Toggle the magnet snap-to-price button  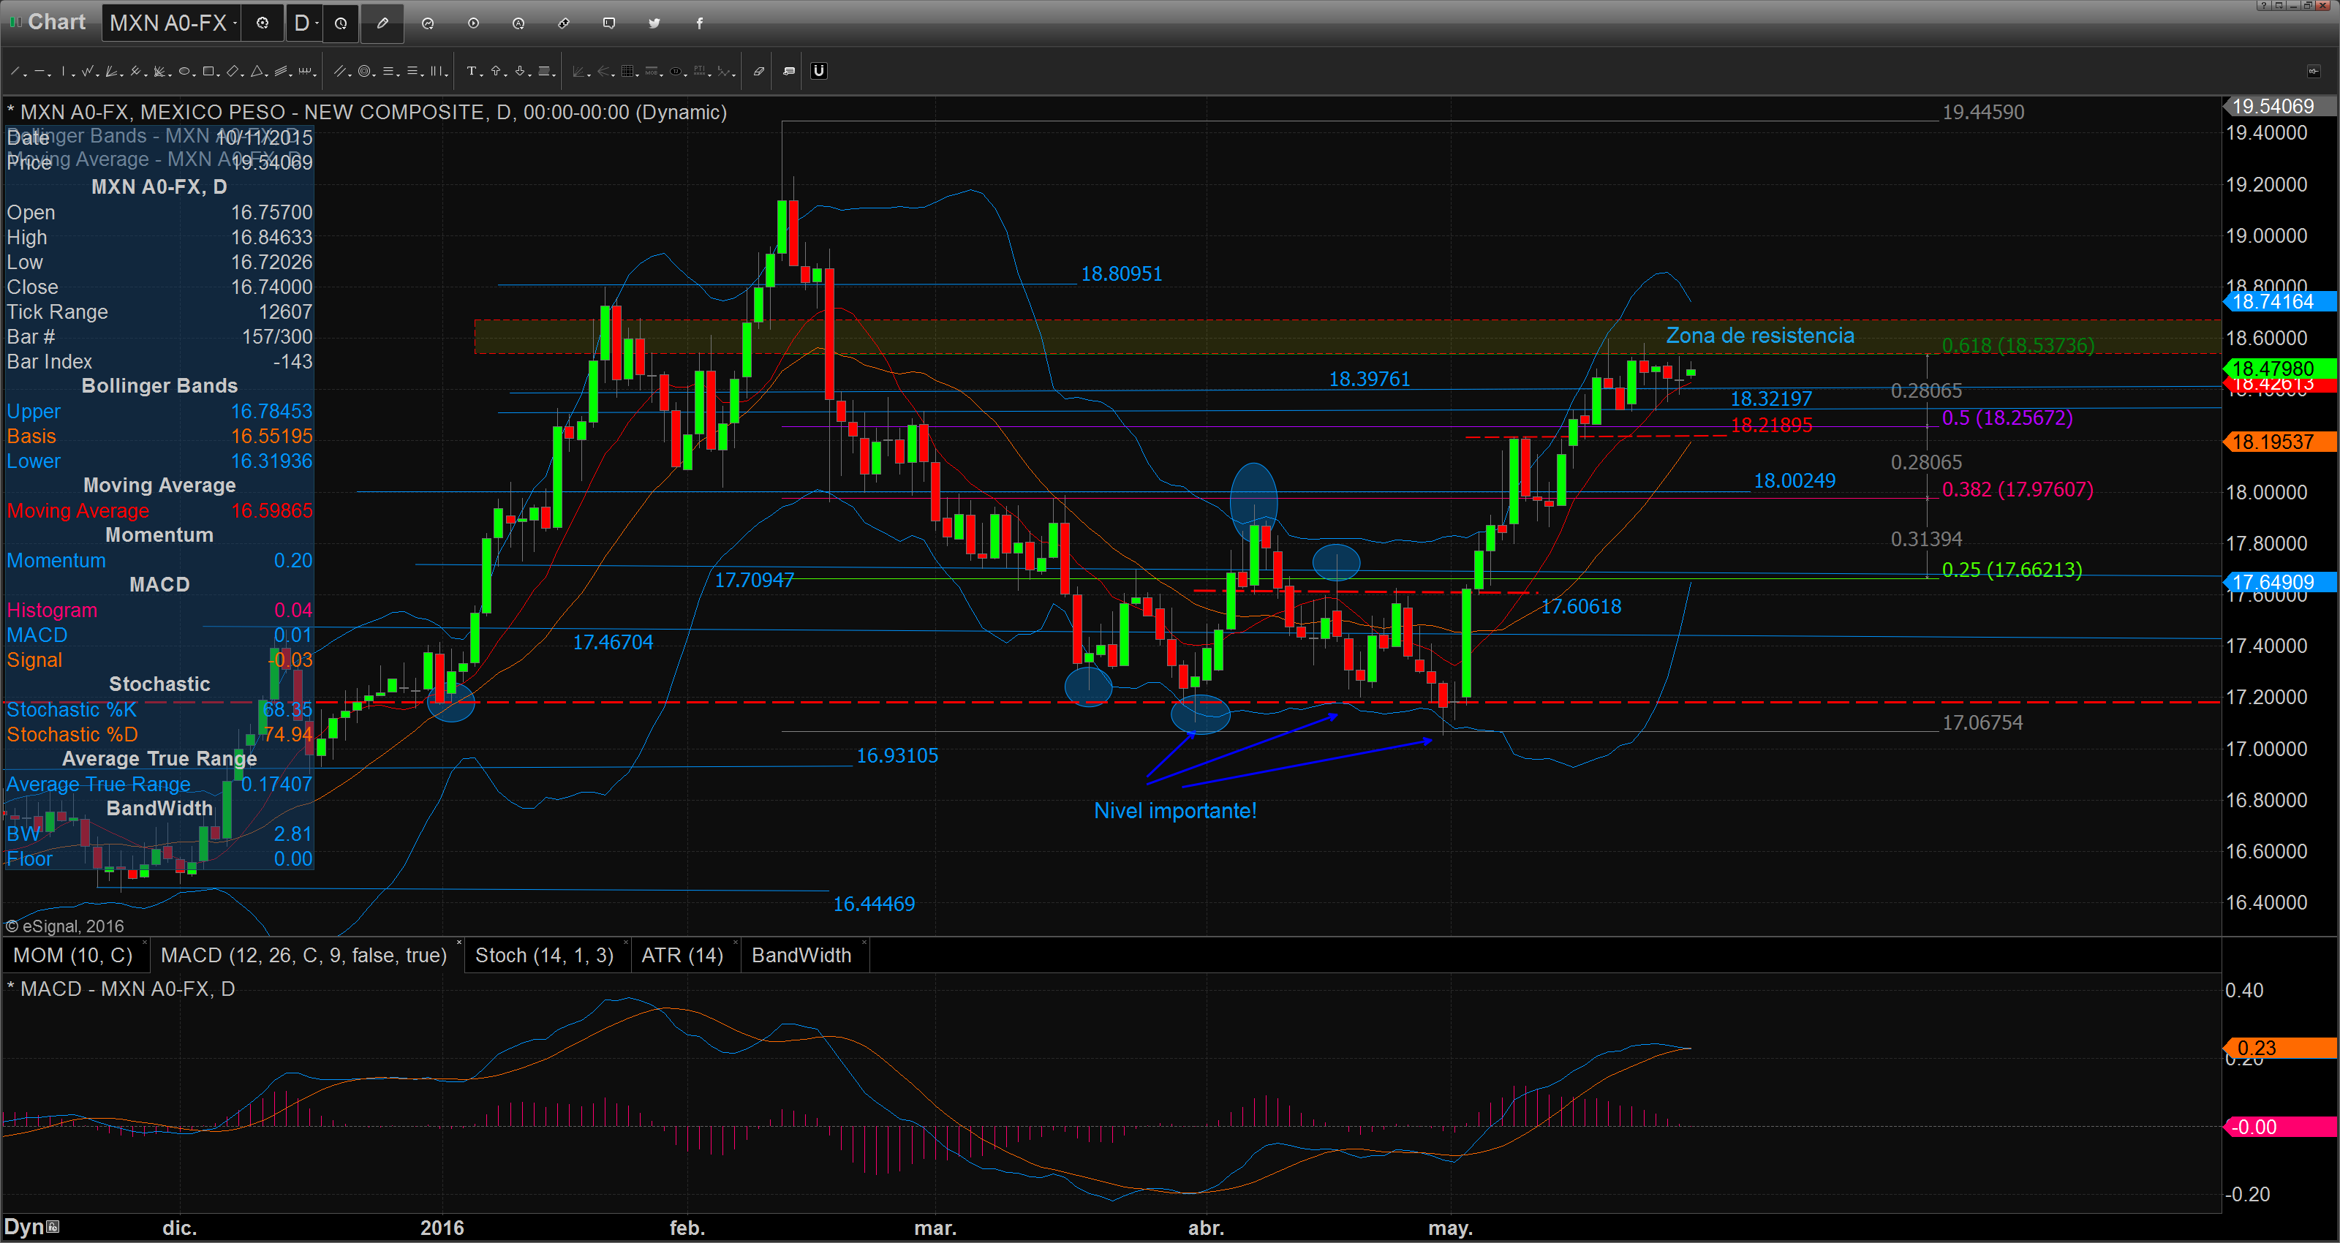[x=819, y=71]
